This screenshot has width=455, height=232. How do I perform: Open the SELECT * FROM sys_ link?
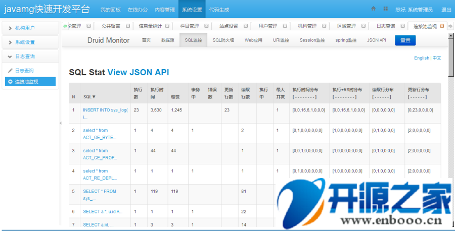[100, 195]
